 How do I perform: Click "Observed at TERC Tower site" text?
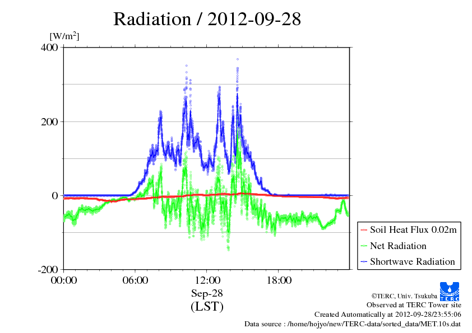point(414,305)
